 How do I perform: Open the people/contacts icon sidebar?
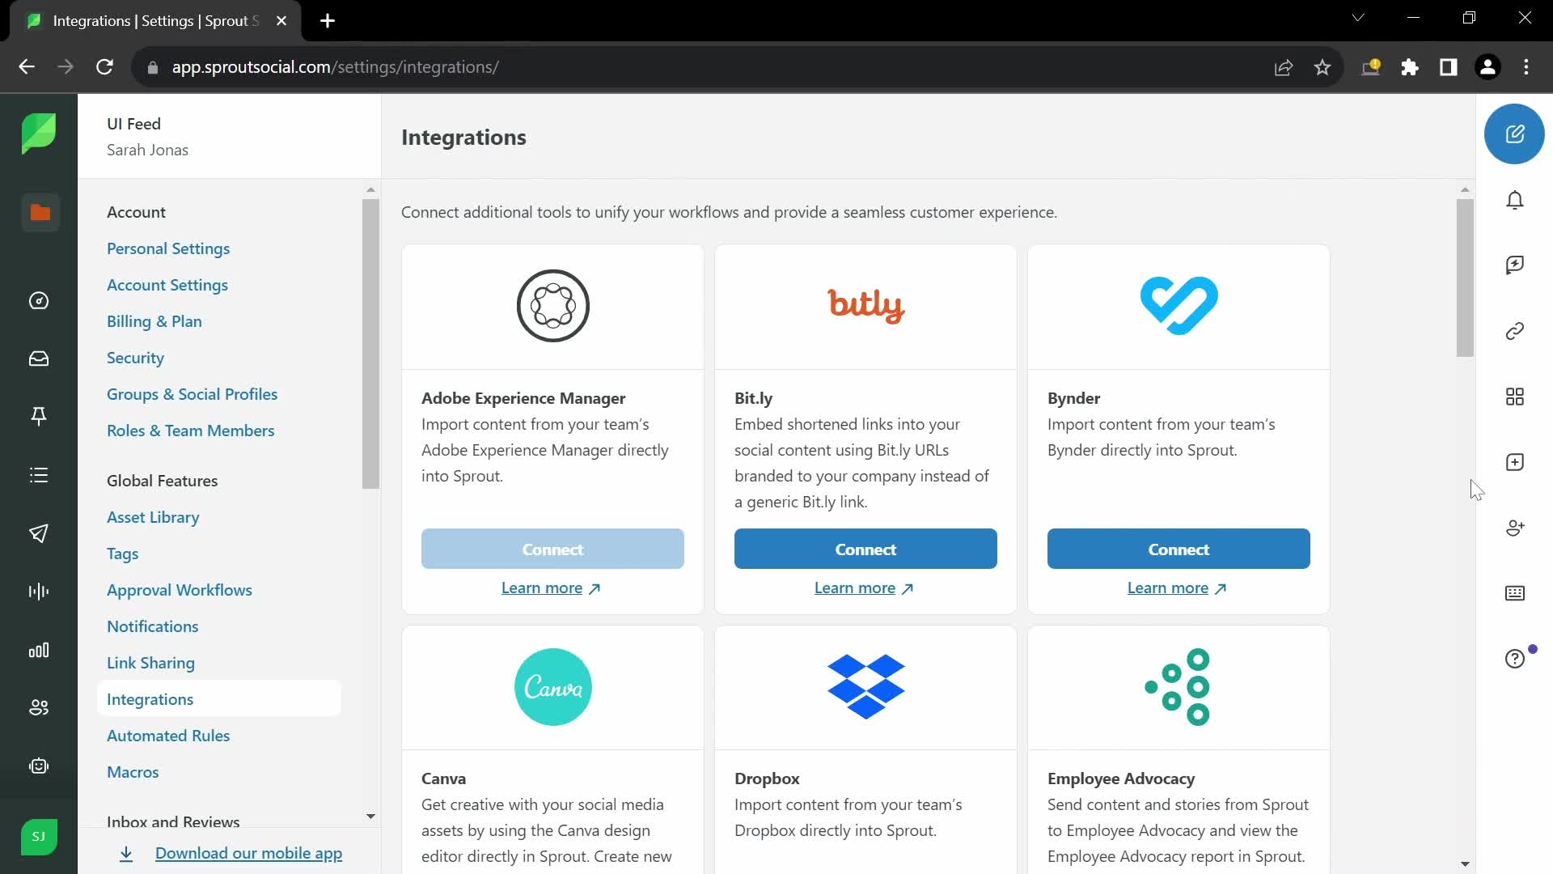pyautogui.click(x=38, y=707)
